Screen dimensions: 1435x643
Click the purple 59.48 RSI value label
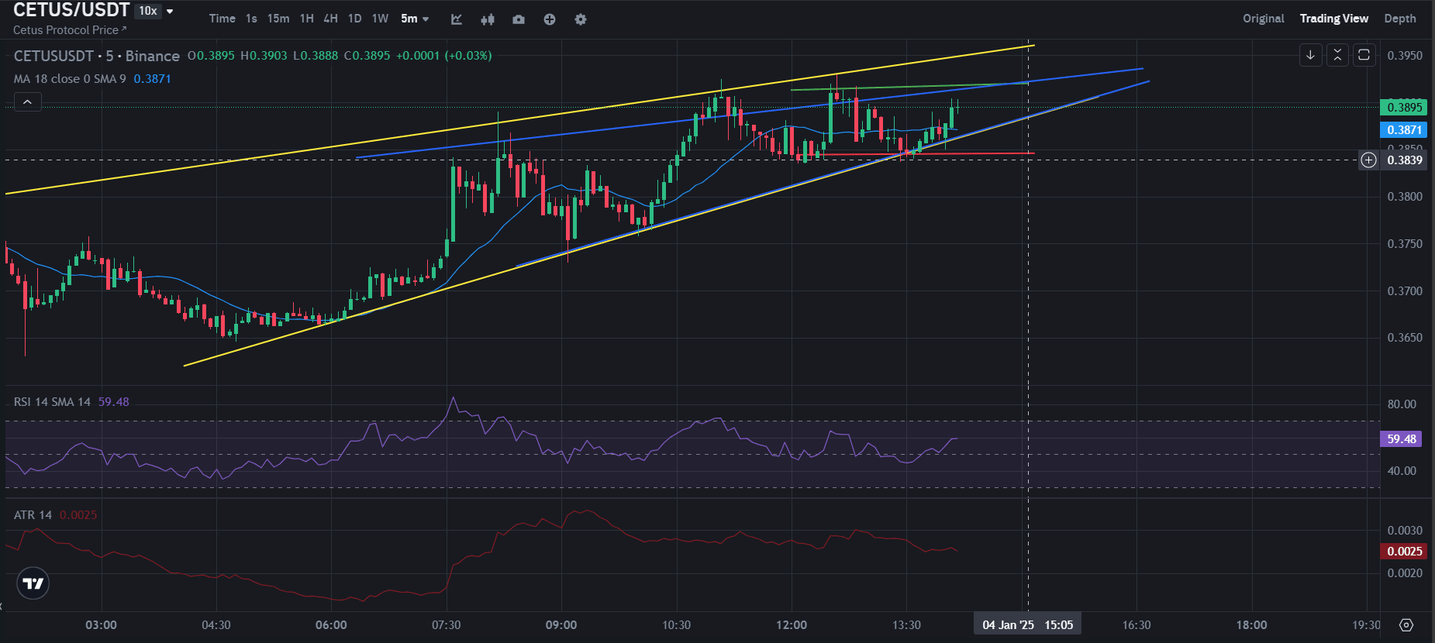pos(1402,439)
